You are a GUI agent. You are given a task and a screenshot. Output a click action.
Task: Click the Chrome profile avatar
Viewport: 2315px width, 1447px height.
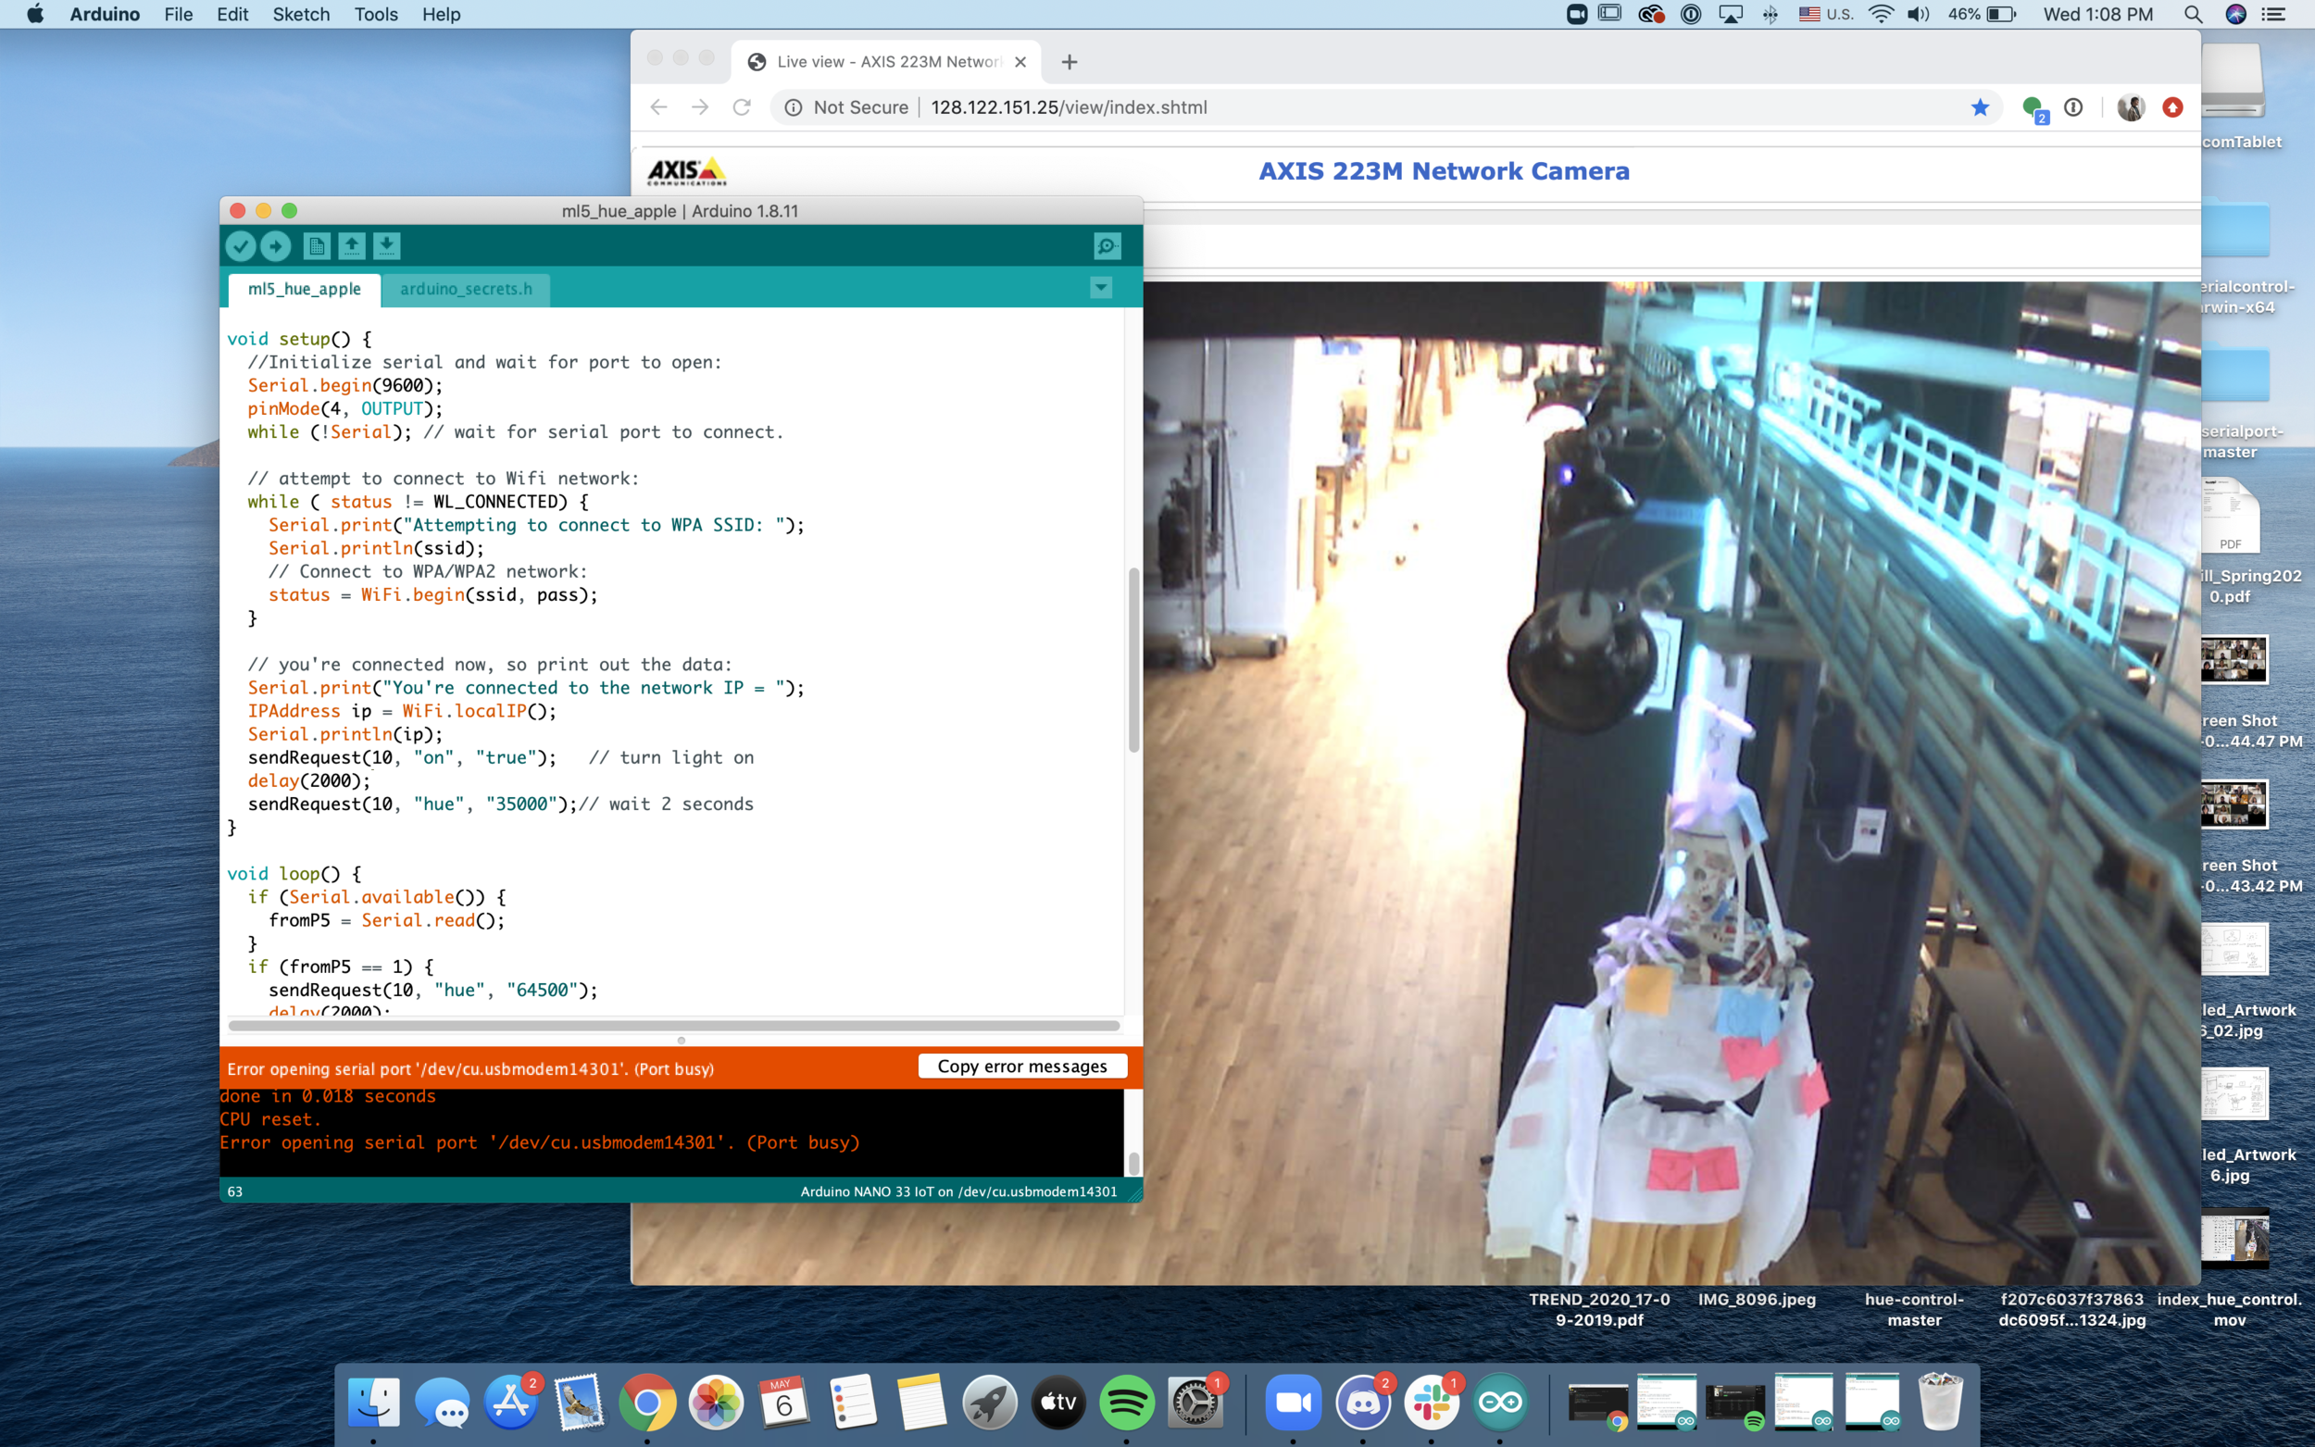coord(2131,107)
